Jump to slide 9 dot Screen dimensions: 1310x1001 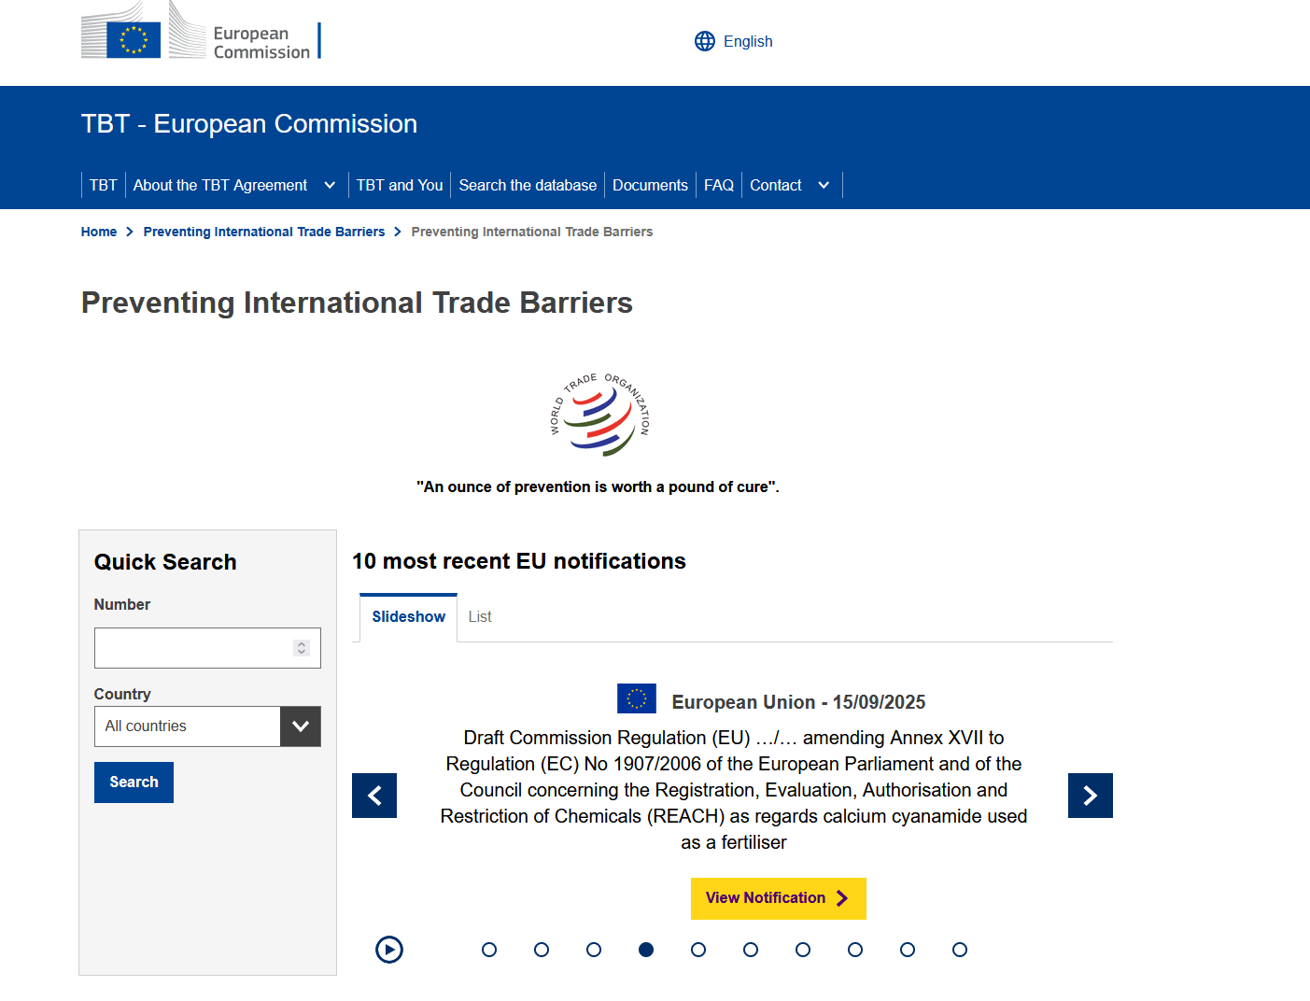click(908, 950)
